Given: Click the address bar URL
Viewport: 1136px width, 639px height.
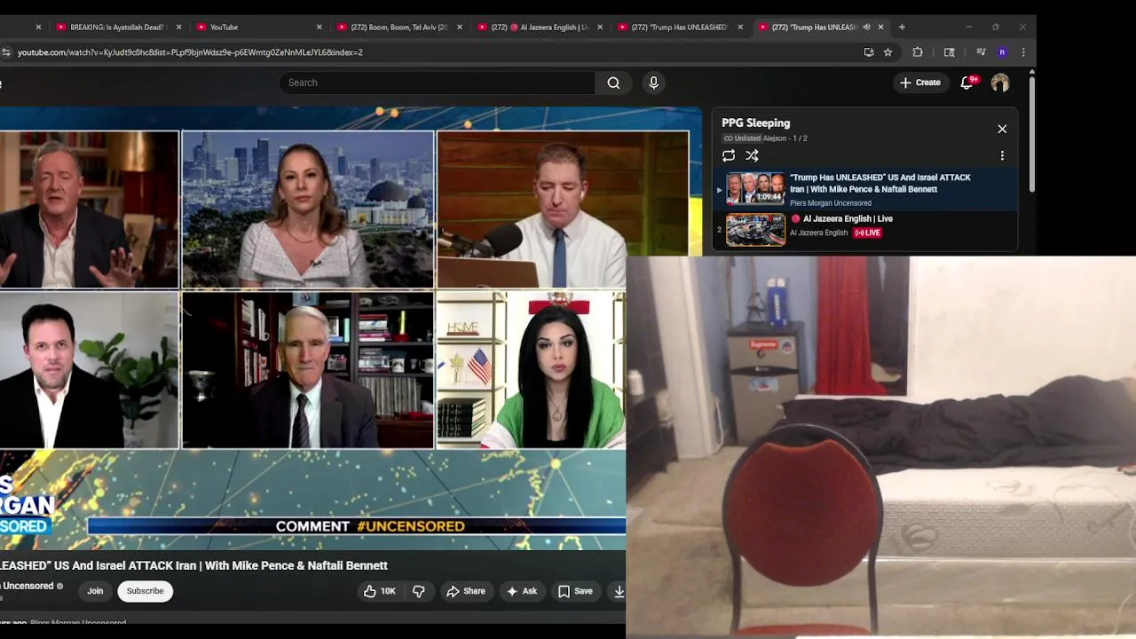Looking at the screenshot, I should click(190, 52).
